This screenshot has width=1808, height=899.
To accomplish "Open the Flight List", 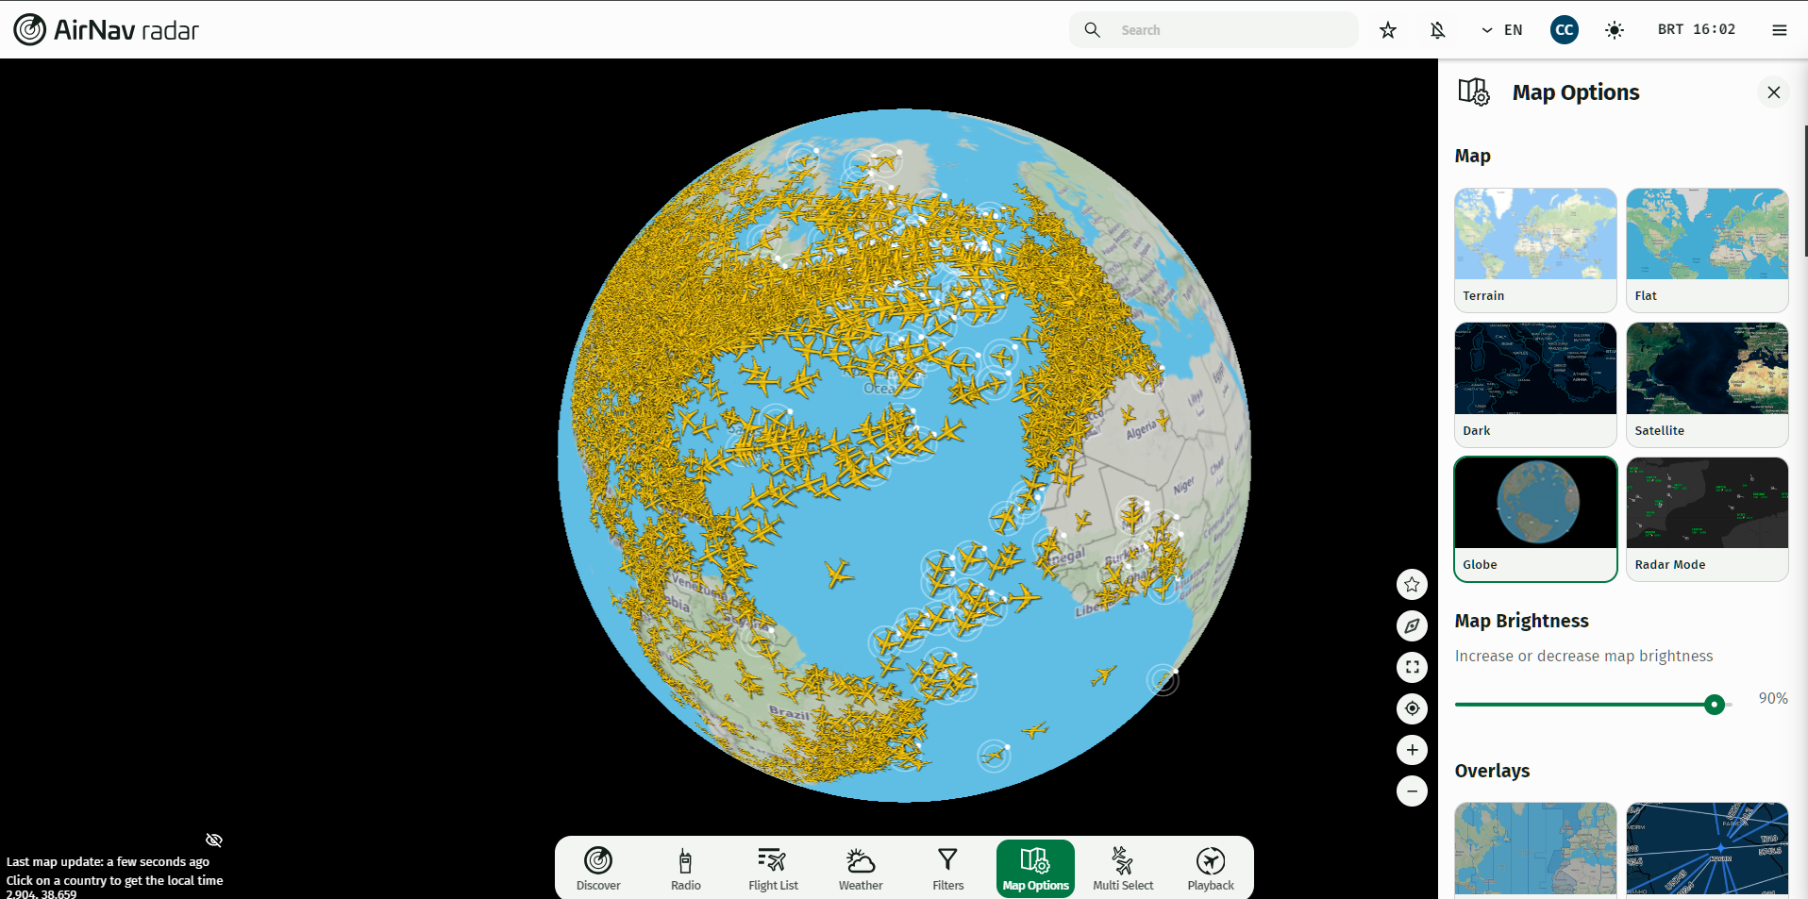I will [x=773, y=868].
